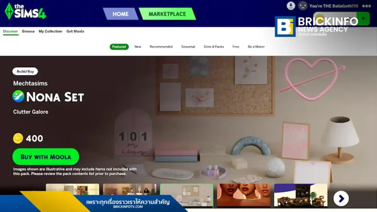Screen dimensions: 377x212
Task: Filter by Recommended packs
Action: (161, 47)
